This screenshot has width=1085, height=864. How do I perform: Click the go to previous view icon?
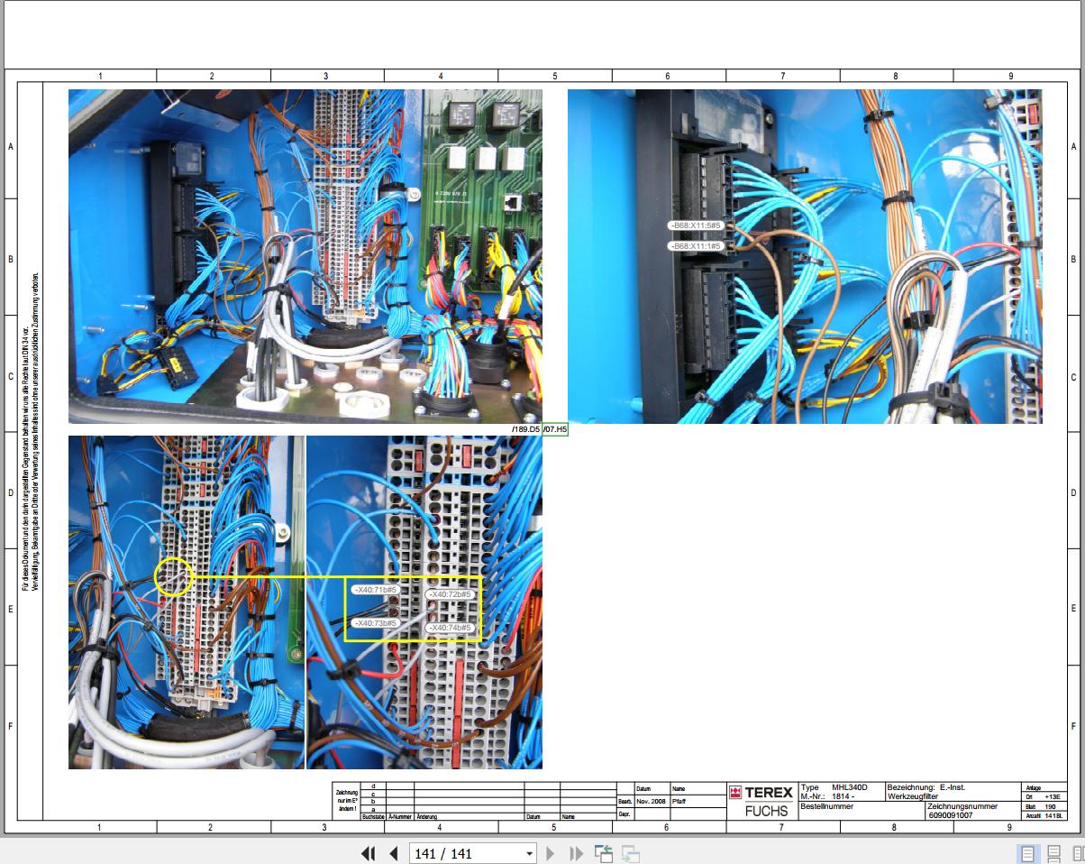[x=604, y=853]
